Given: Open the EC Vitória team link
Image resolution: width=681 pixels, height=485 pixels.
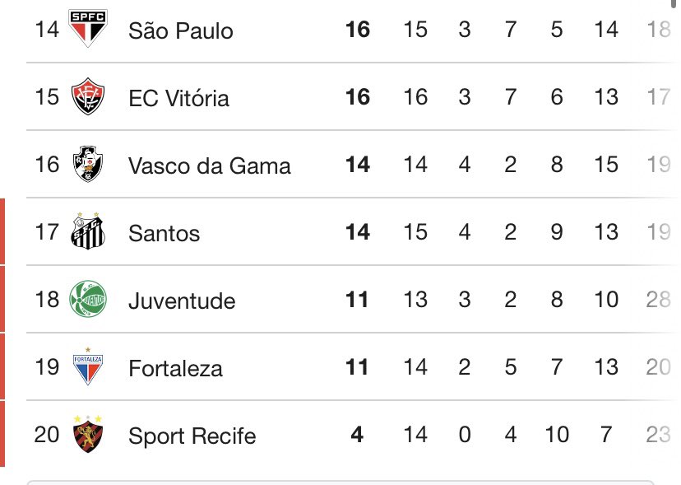Looking at the screenshot, I should (178, 99).
